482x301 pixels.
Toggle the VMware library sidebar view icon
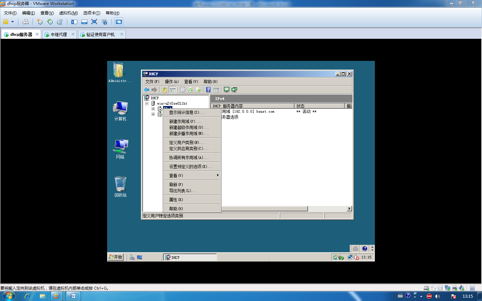click(74, 22)
